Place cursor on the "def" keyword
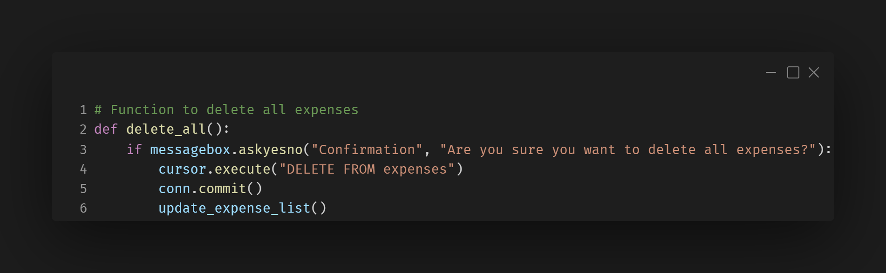 point(106,130)
